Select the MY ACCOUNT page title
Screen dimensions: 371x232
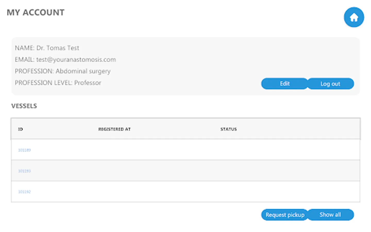tap(36, 12)
